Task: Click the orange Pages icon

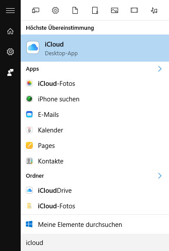Action: coord(29,145)
